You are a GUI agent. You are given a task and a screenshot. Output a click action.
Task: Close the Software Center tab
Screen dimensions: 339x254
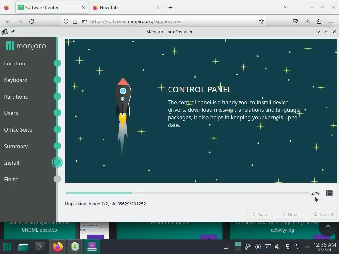coord(83,7)
